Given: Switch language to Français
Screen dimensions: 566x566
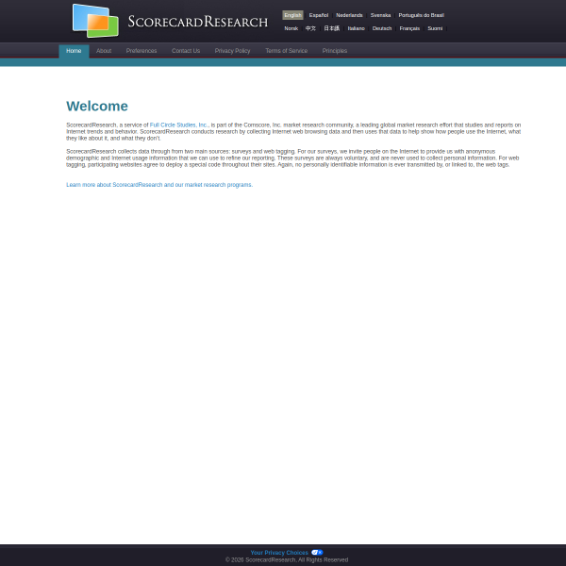Looking at the screenshot, I should pyautogui.click(x=409, y=28).
